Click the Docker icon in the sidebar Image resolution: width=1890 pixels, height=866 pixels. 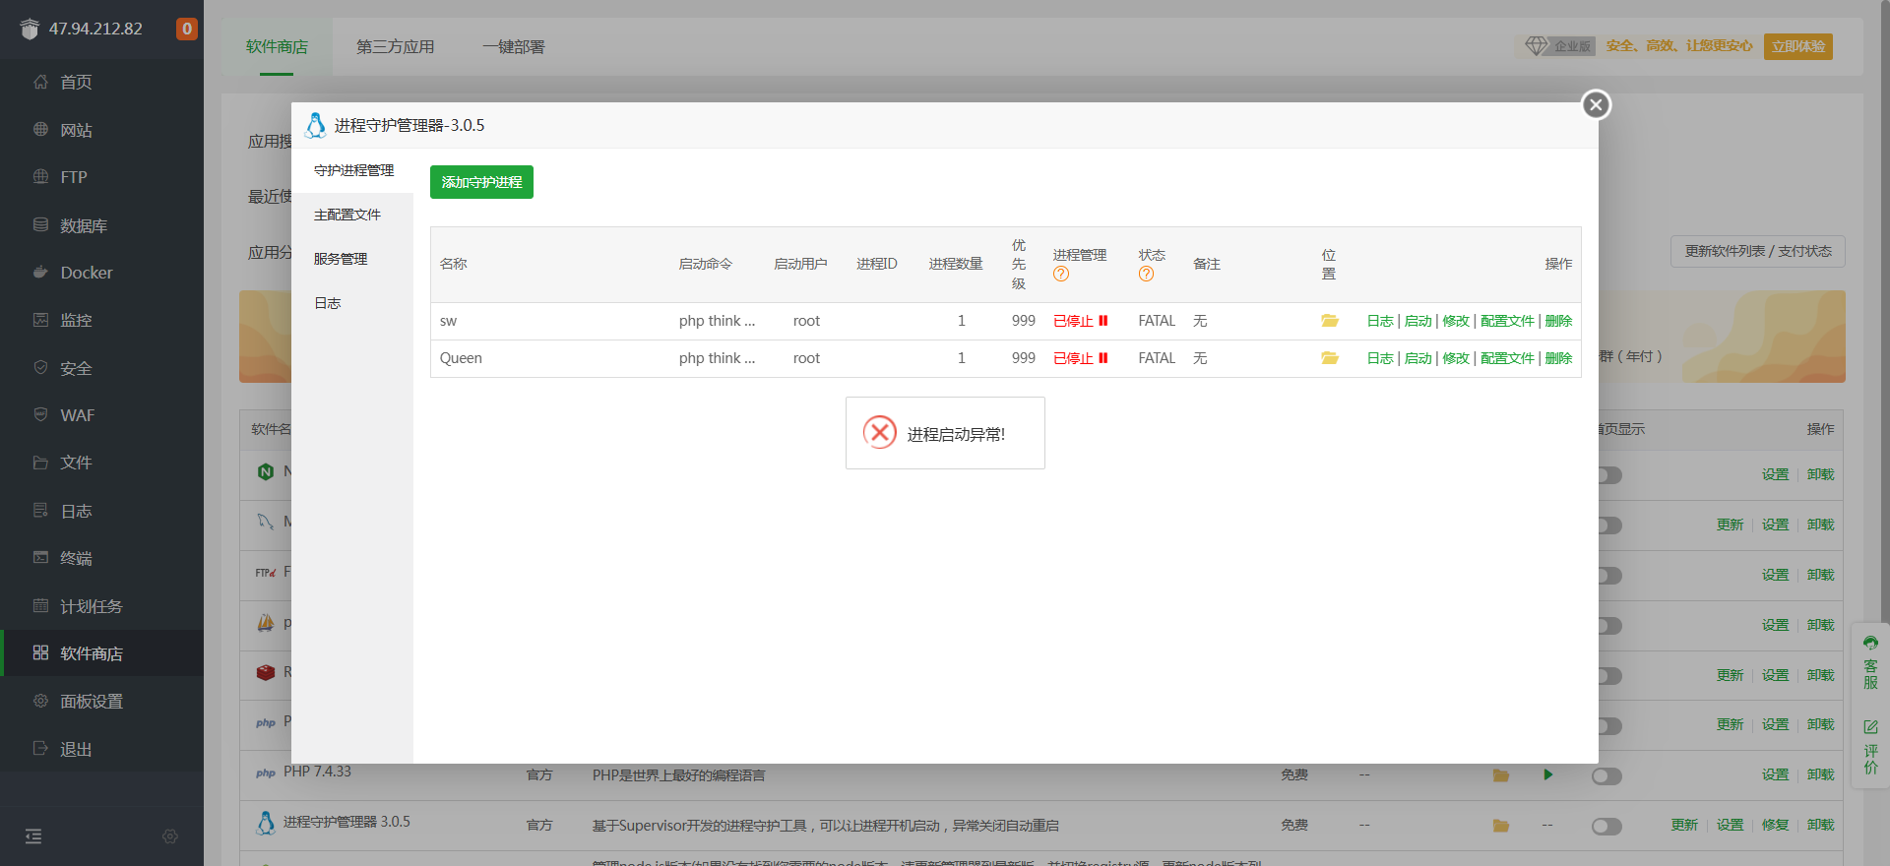point(40,273)
